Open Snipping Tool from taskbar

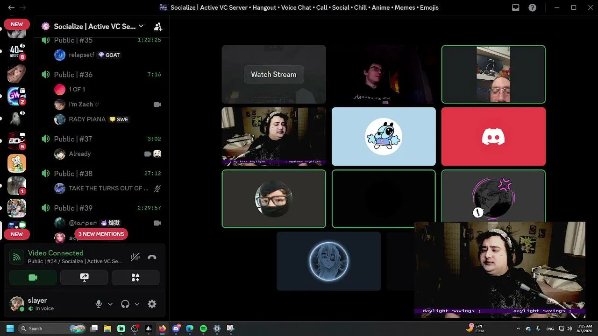click(x=230, y=329)
